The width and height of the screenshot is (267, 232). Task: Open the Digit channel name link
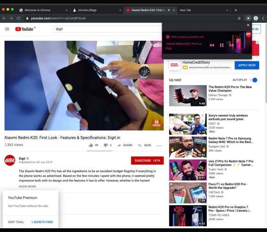tap(22, 159)
